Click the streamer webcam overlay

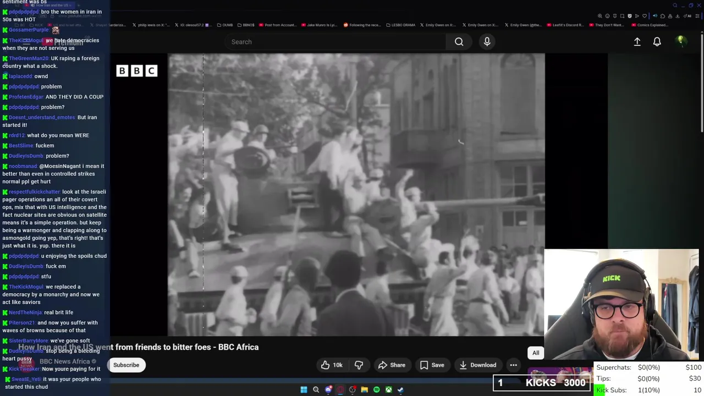tap(621, 304)
